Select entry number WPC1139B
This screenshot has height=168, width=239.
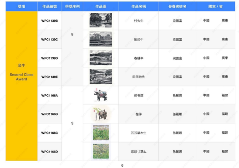coord(50,21)
